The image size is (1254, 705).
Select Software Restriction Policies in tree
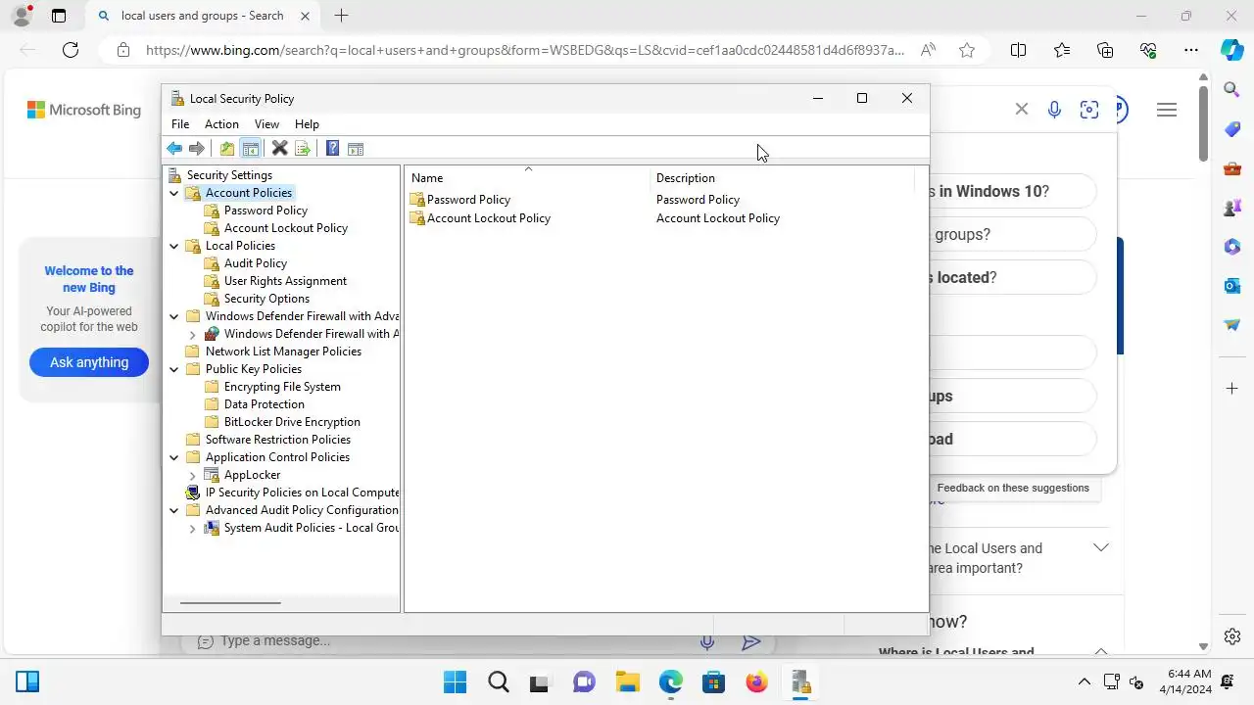(277, 440)
